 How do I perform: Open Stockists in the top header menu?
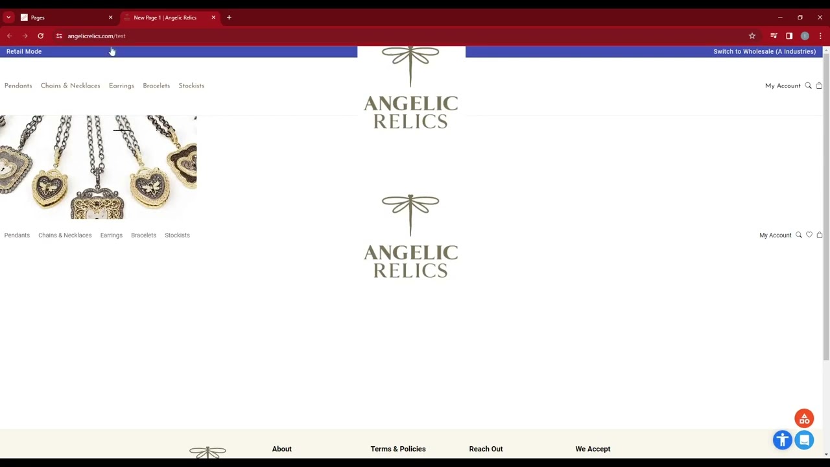[x=191, y=86]
